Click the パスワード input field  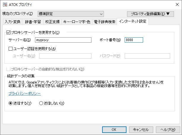pyautogui.click(x=147, y=56)
